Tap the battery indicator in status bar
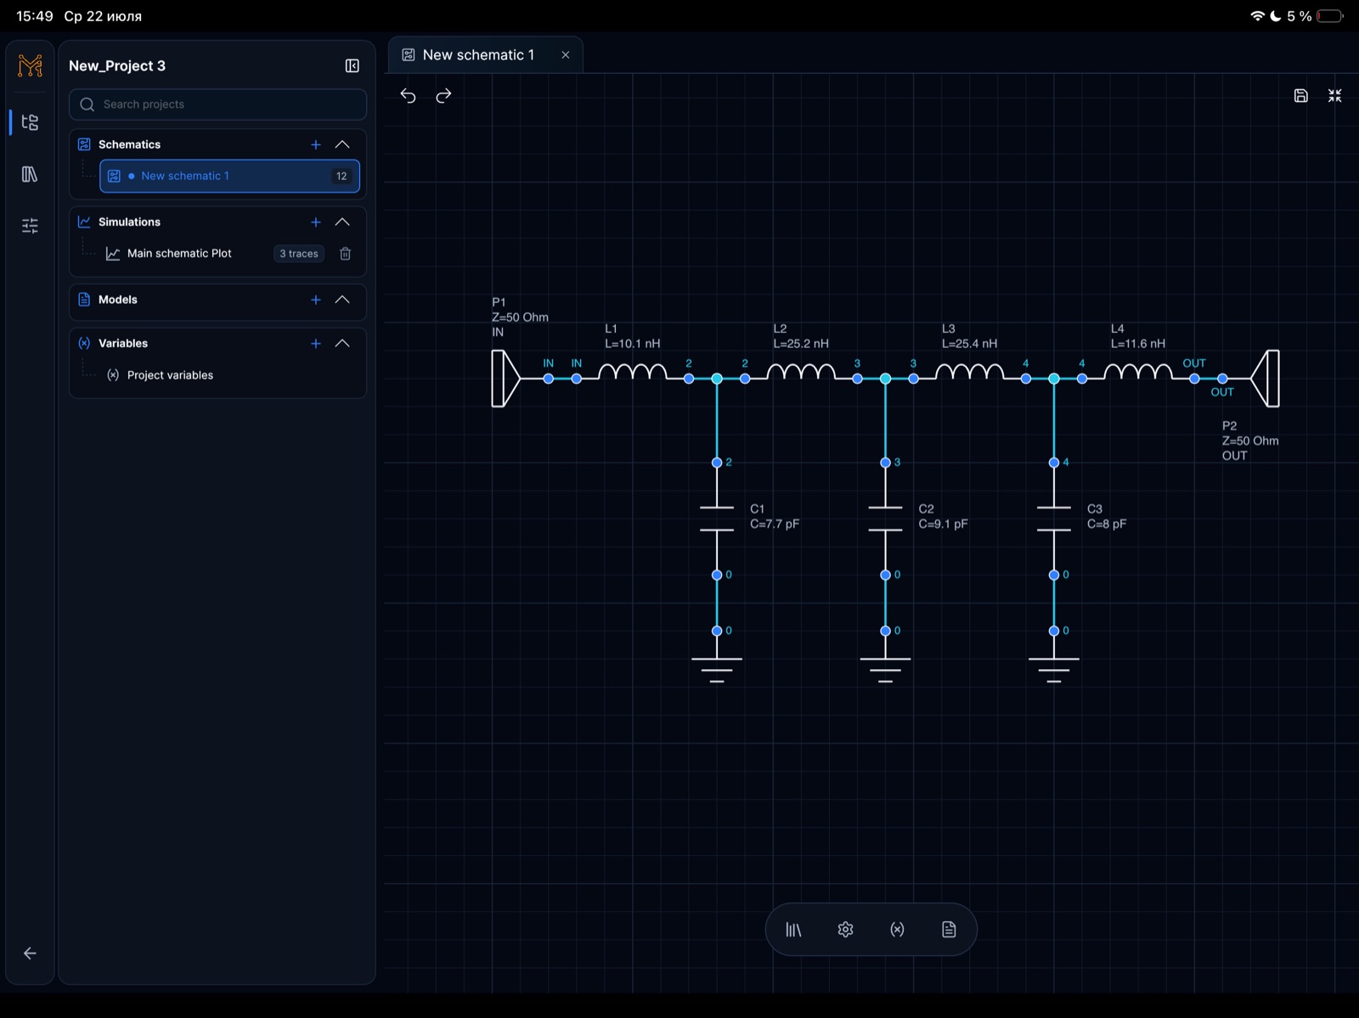Image resolution: width=1359 pixels, height=1018 pixels. tap(1330, 16)
